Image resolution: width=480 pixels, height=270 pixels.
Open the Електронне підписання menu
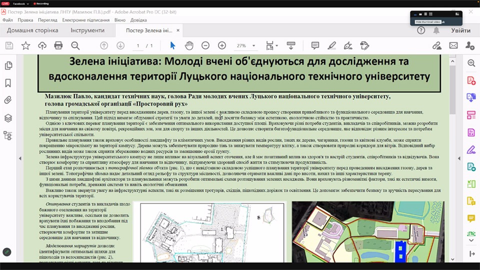click(x=85, y=20)
